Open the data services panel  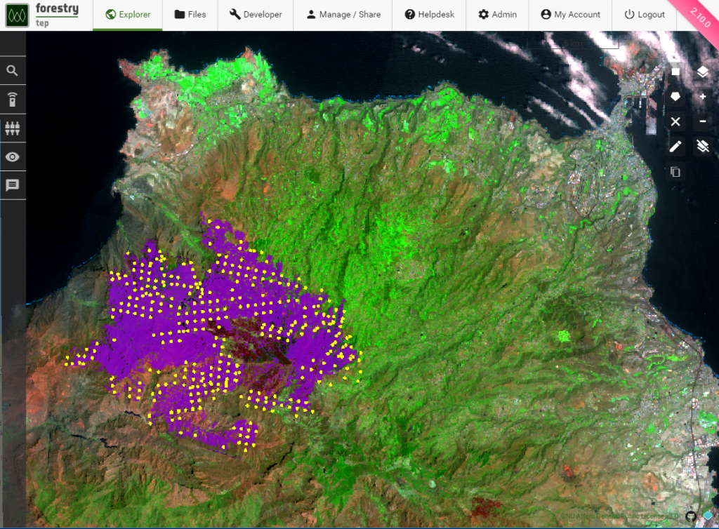tap(13, 99)
